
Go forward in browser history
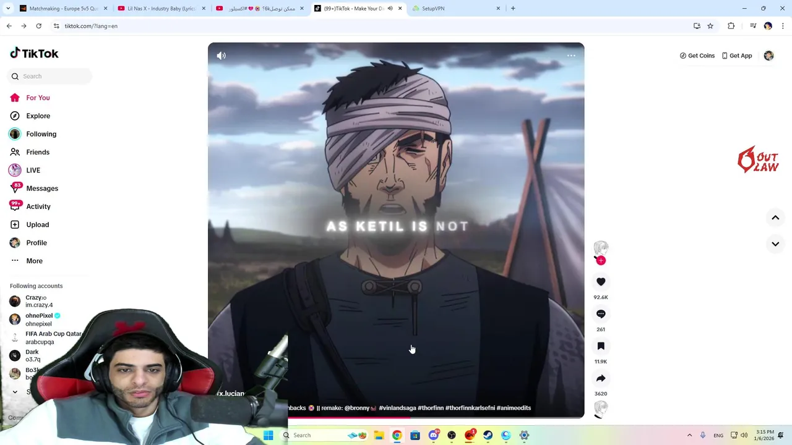24,26
